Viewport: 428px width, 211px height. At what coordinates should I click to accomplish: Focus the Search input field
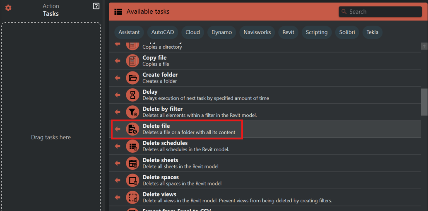pos(380,12)
